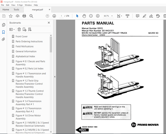Image resolution: width=166 pixels, height=134 pixels.
Task: Open the zoom level dropdown arrow
Action: coord(112,16)
